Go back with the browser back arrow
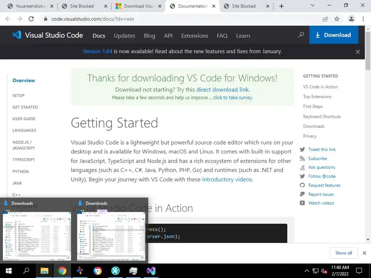 tap(8, 19)
